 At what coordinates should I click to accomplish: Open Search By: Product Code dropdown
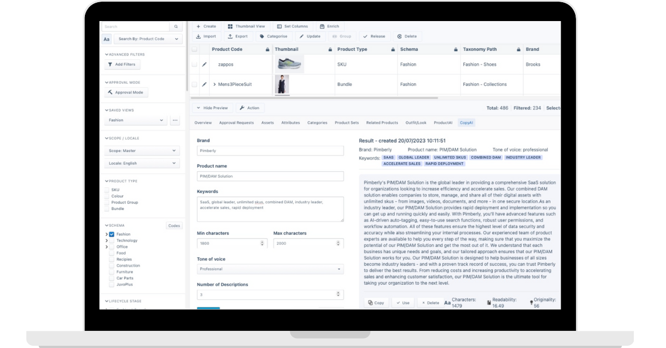pyautogui.click(x=148, y=39)
